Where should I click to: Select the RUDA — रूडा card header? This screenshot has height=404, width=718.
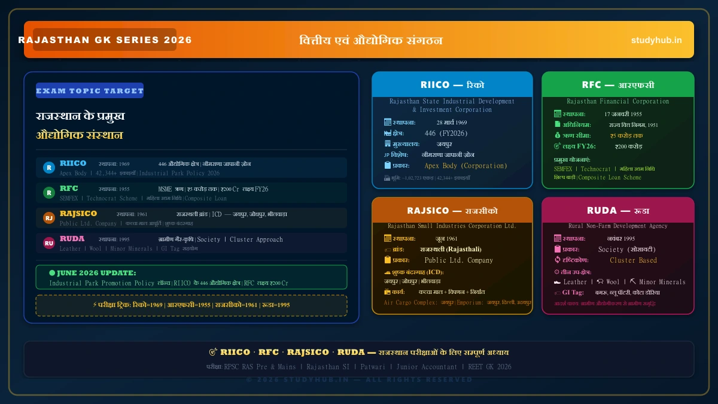pos(618,210)
